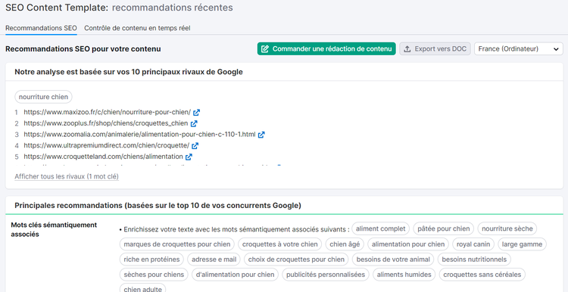Open the zooplus.fr croquettes_chien URL
568x292 pixels.
(x=106, y=123)
